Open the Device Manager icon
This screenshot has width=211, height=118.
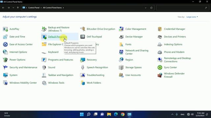pos(121,37)
